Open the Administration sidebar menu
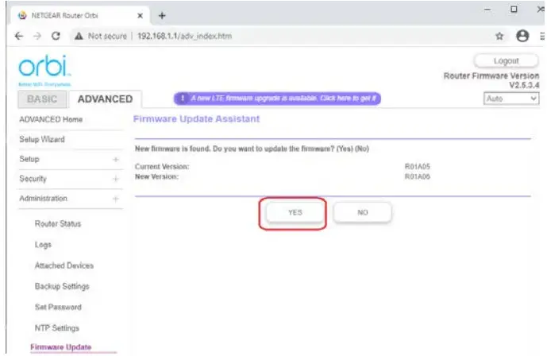Viewport: 547px width, 356px height. tap(43, 198)
